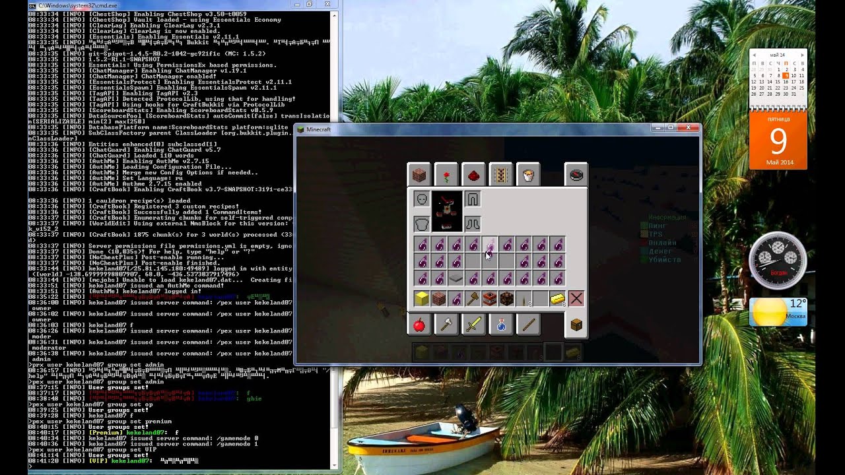Pick the gray stone slab in inventory
The height and width of the screenshot is (475, 845).
(x=456, y=278)
